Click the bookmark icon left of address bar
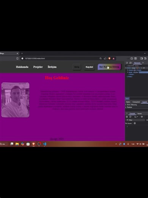The width and height of the screenshot is (148, 198). coord(17,58)
